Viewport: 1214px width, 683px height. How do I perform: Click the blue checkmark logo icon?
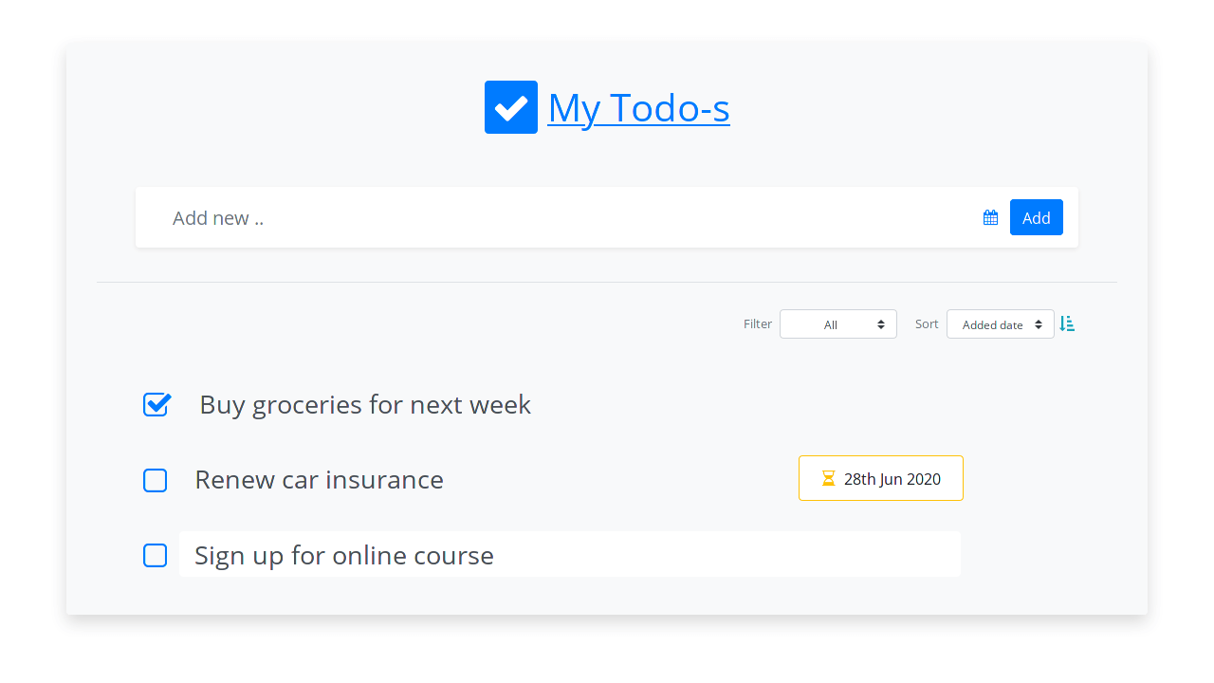[x=511, y=107]
